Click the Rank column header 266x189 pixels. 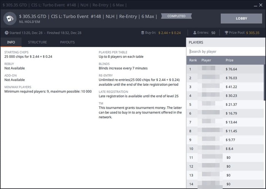(193, 60)
